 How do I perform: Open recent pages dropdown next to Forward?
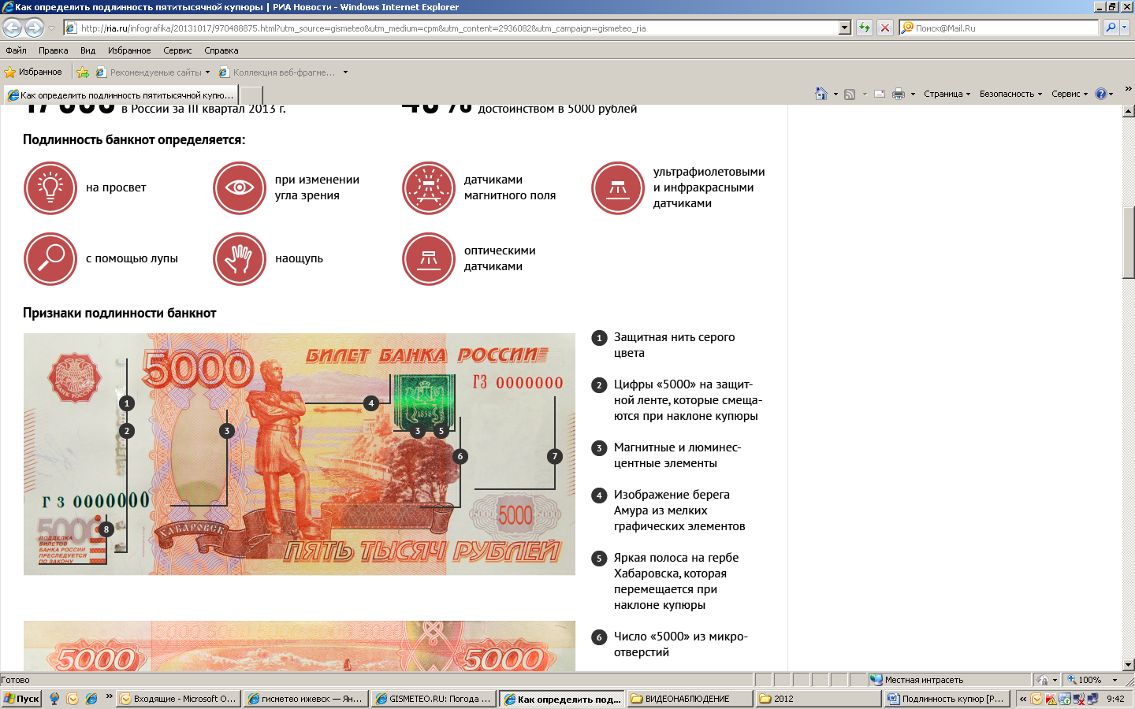(x=52, y=28)
